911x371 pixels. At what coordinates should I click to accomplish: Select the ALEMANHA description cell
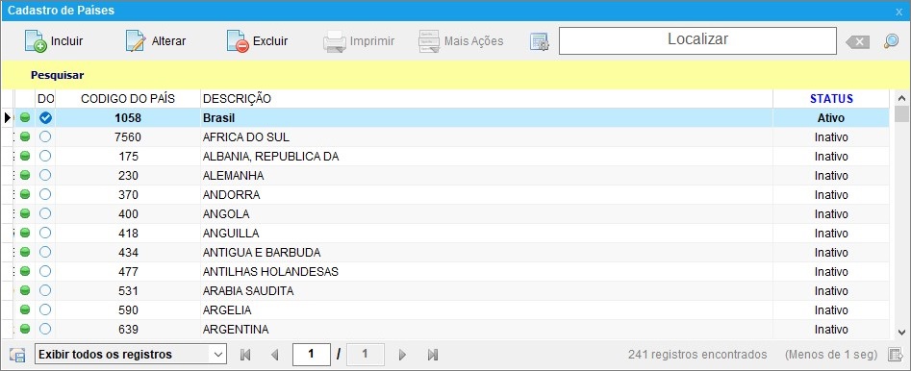pos(487,175)
